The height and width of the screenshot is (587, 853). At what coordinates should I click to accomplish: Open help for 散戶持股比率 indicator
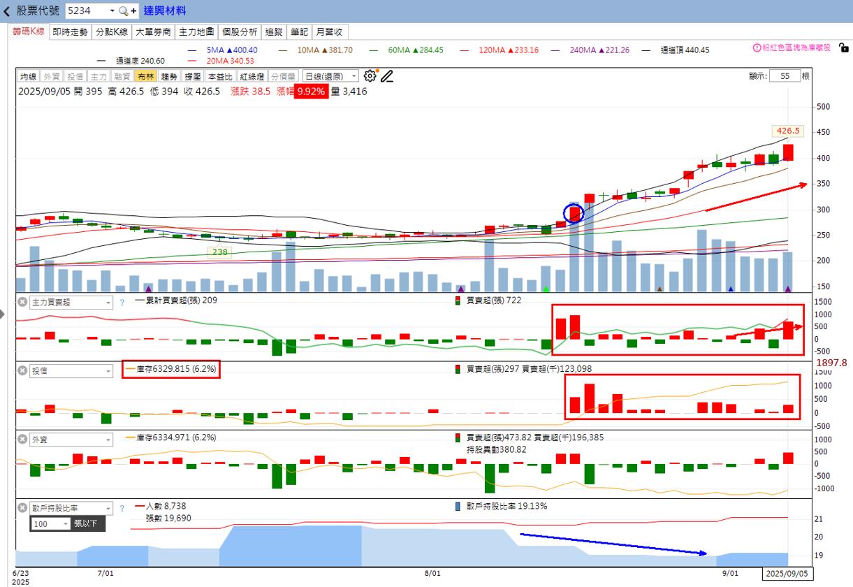[122, 509]
